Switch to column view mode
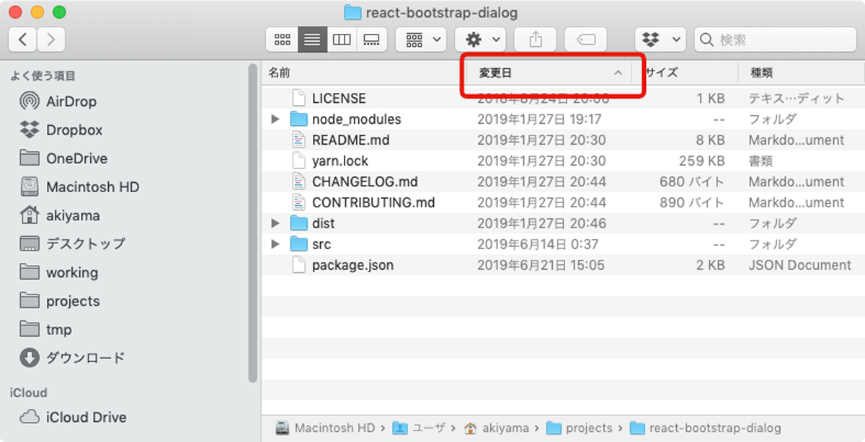Image resolution: width=865 pixels, height=442 pixels. (x=342, y=40)
